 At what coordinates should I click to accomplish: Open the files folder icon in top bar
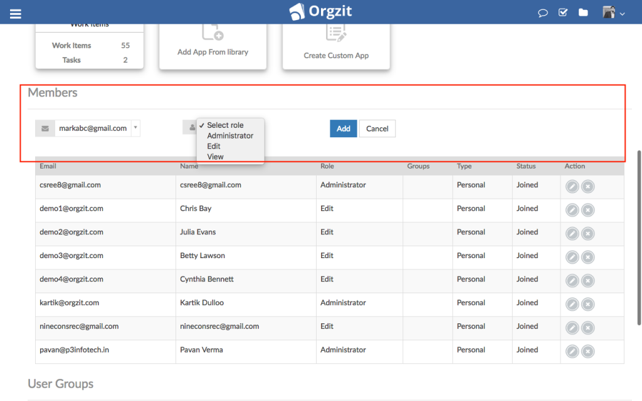(583, 12)
